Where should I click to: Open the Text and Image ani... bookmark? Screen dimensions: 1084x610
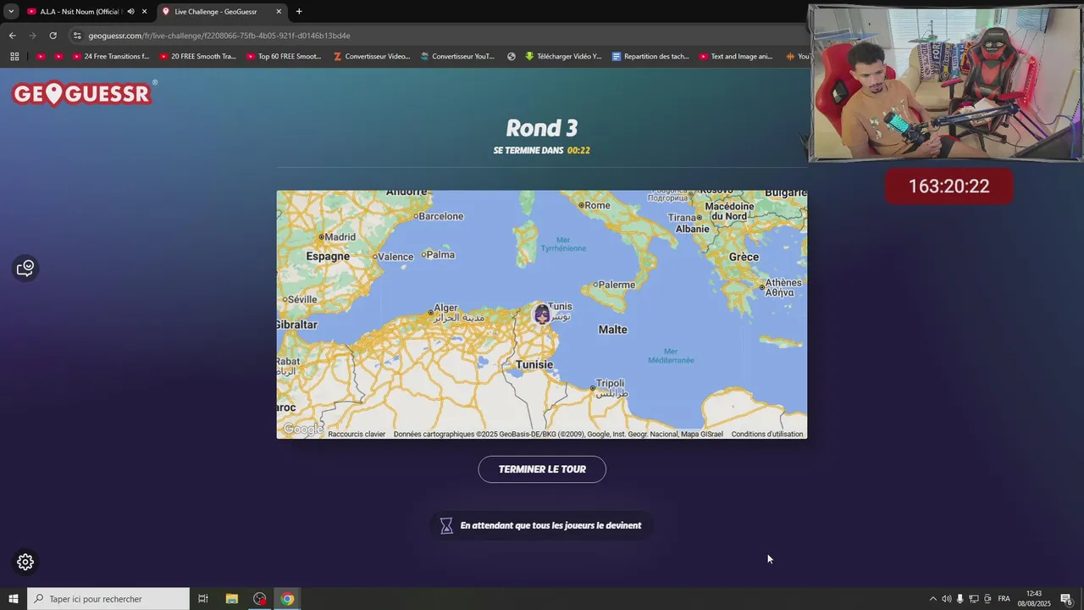coord(736,57)
